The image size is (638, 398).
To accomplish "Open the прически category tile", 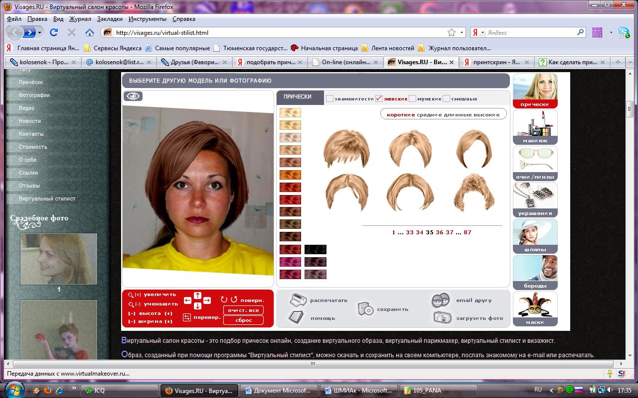I will coord(535,91).
